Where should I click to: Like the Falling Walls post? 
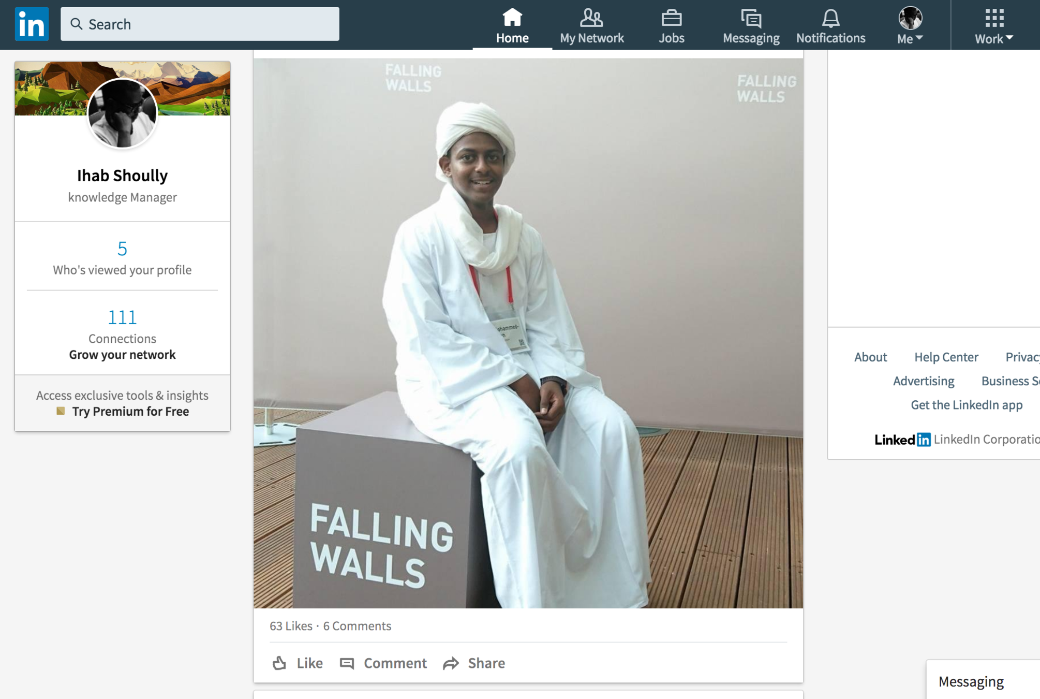click(x=298, y=663)
